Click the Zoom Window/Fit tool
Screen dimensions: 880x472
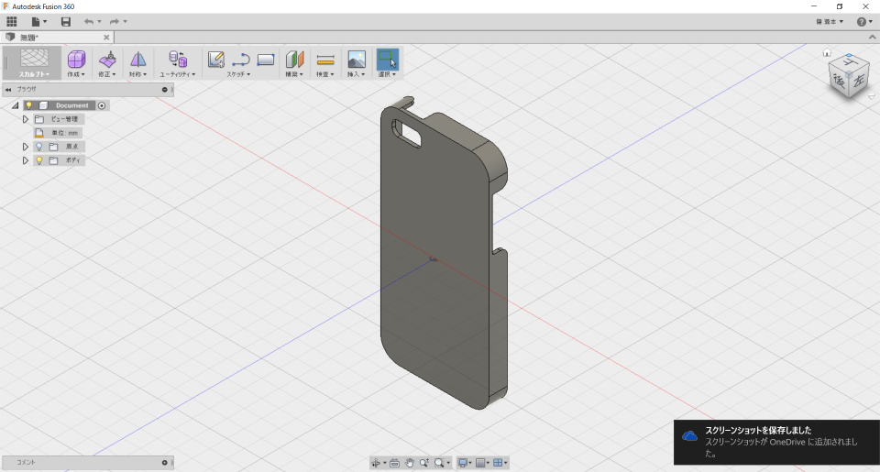[x=439, y=463]
